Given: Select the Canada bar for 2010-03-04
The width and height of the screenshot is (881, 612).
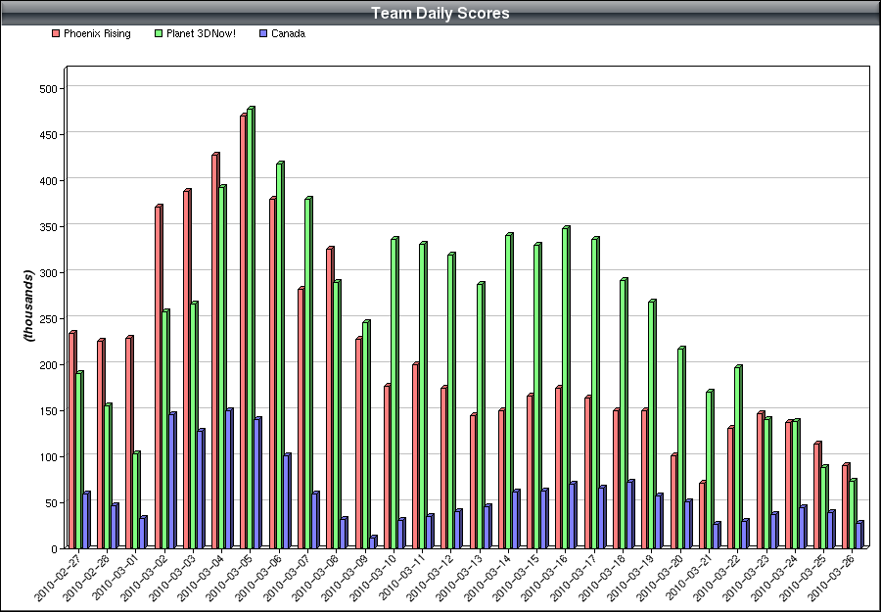Looking at the screenshot, I should pyautogui.click(x=229, y=478).
